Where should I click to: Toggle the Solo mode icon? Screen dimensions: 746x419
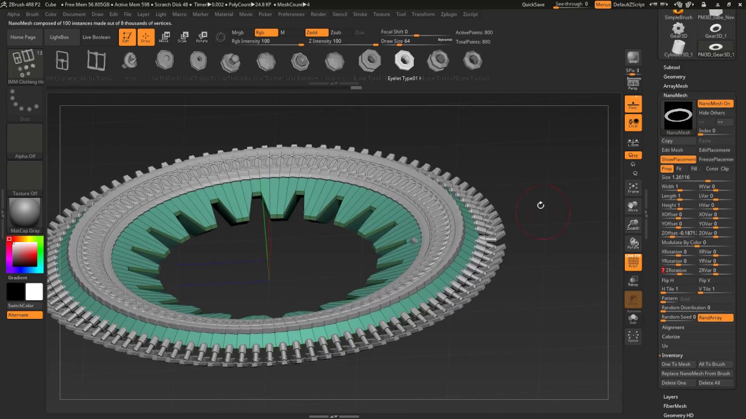click(x=633, y=318)
